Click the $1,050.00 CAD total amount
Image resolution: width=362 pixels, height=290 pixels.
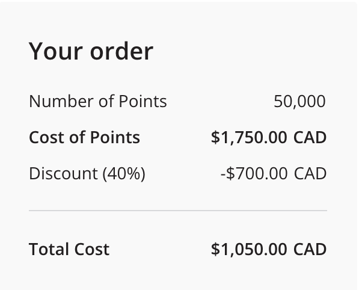[268, 249]
